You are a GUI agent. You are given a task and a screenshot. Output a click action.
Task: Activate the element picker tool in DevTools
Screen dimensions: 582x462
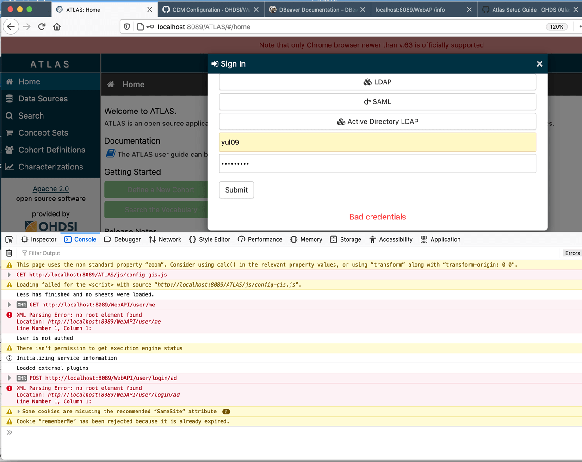(9, 239)
